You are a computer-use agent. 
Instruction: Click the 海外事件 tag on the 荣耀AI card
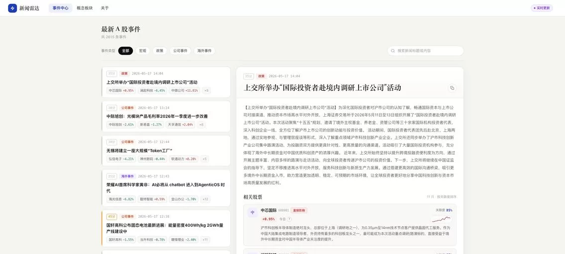(127, 177)
